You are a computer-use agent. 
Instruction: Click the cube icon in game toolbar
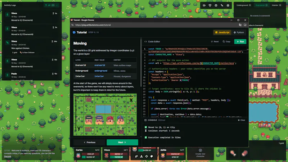click(216, 5)
